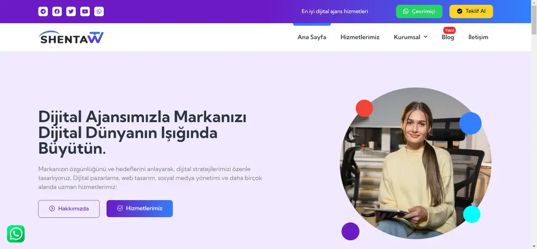This screenshot has width=537, height=249.
Task: Click the checkmark icon in Teklif Al
Action: (460, 11)
